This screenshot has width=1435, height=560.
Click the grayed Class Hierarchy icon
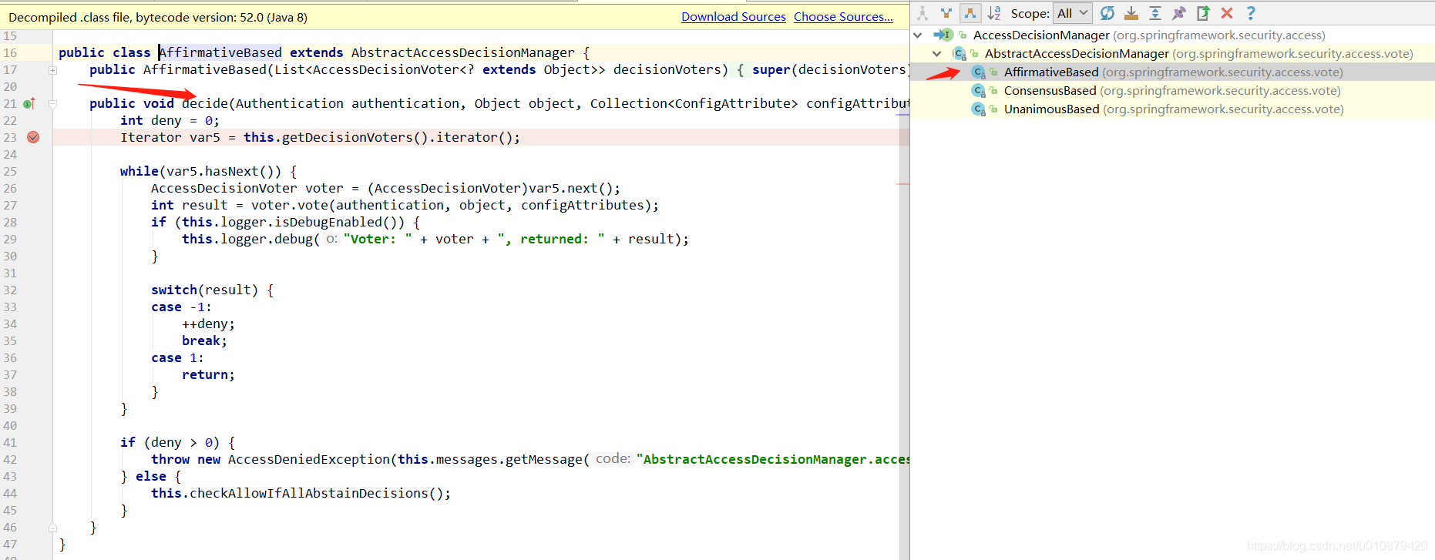click(x=922, y=13)
